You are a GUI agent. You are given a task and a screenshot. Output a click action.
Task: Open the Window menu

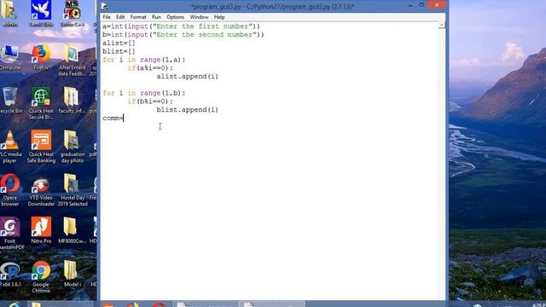[x=199, y=17]
